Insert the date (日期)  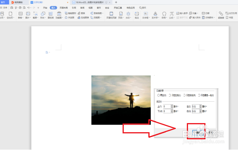click(x=205, y=13)
